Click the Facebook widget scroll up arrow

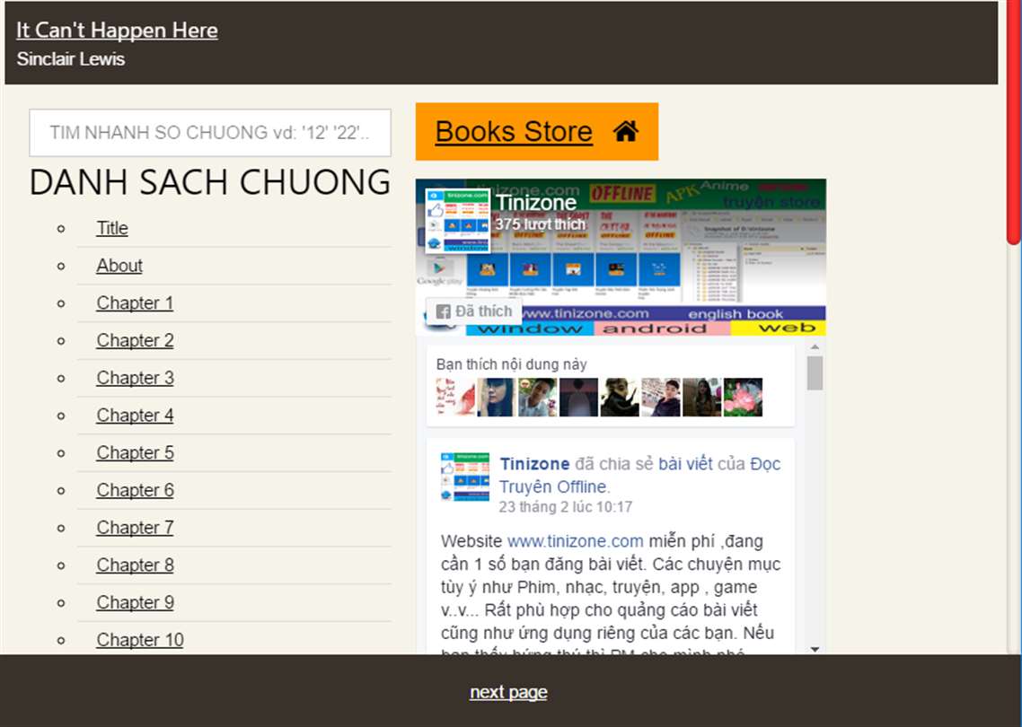(x=815, y=347)
